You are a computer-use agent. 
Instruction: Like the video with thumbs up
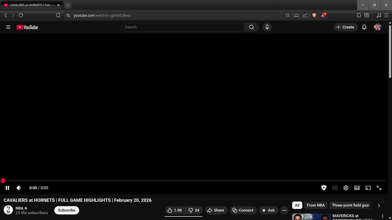pyautogui.click(x=175, y=210)
